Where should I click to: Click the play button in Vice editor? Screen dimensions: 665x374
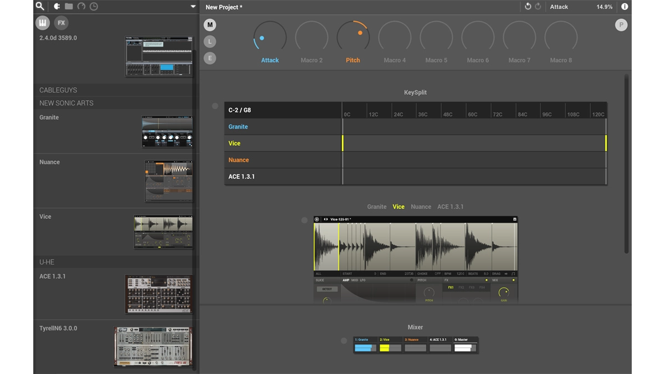point(317,219)
